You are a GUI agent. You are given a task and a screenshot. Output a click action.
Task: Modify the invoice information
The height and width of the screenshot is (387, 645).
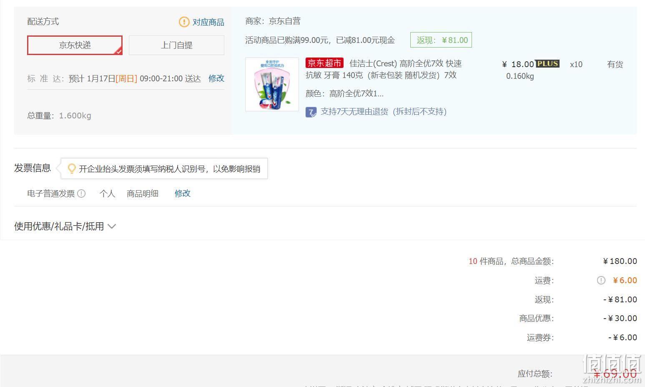click(x=183, y=193)
